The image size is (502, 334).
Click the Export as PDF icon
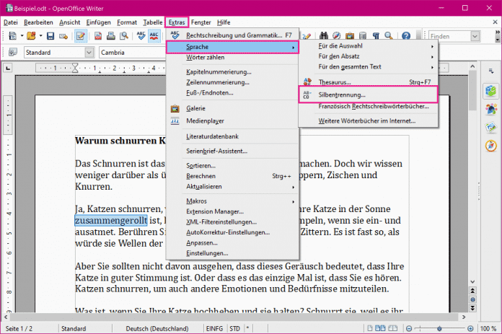[x=97, y=35]
